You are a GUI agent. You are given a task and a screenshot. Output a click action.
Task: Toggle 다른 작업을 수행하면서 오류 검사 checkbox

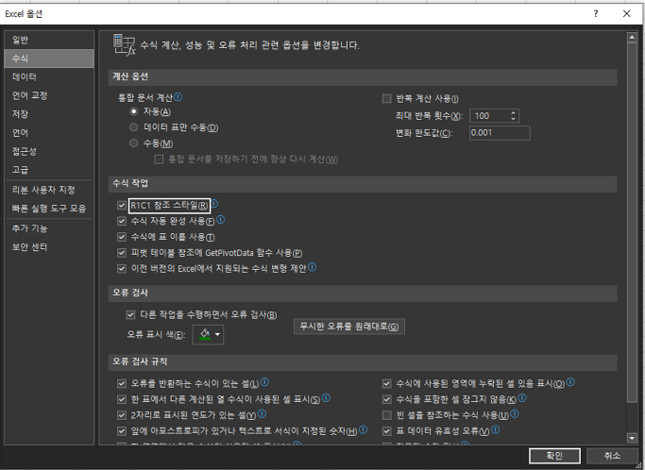pyautogui.click(x=130, y=315)
